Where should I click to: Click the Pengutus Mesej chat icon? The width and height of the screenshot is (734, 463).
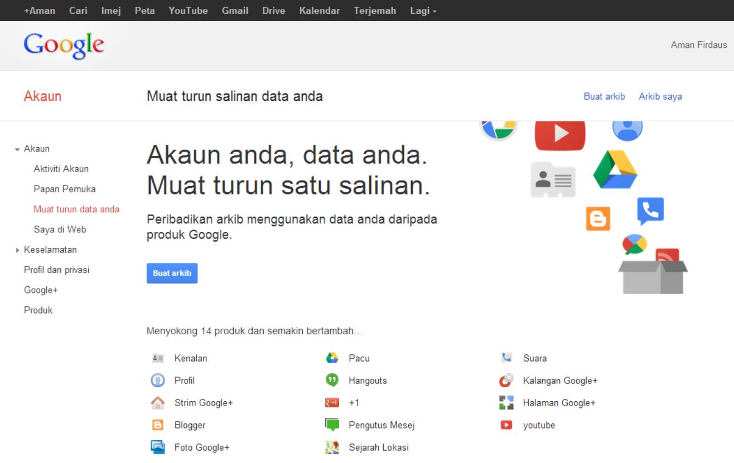[x=332, y=425]
